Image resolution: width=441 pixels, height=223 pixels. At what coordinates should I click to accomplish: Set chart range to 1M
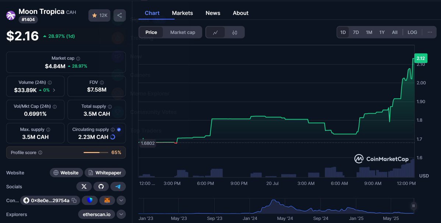tap(369, 32)
